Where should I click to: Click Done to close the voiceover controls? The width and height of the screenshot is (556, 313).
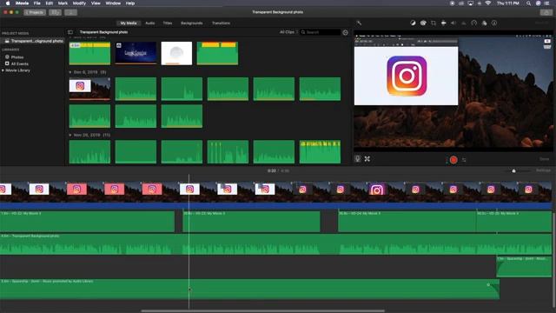coord(545,159)
